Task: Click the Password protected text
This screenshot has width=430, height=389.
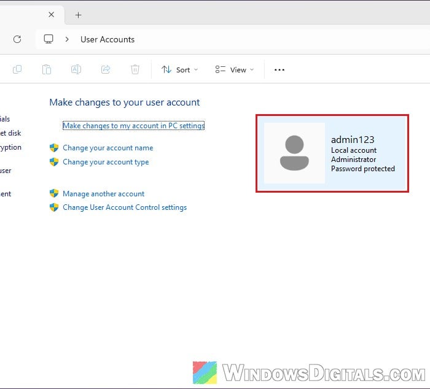Action: [363, 169]
